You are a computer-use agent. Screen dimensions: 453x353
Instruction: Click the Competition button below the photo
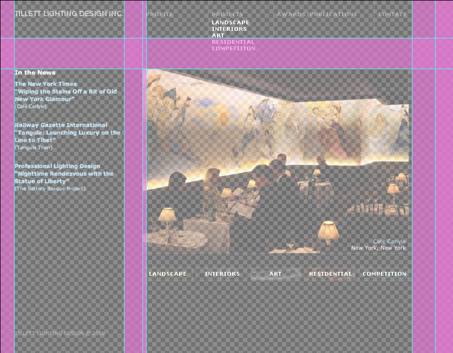(384, 274)
